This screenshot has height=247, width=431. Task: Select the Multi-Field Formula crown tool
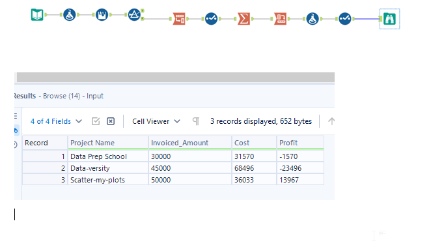102,14
